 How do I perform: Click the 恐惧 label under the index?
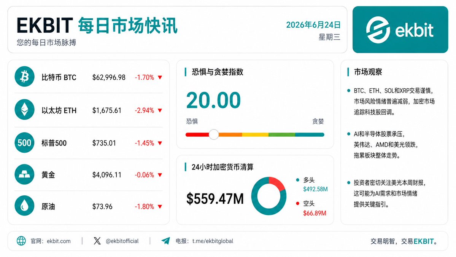[192, 121]
